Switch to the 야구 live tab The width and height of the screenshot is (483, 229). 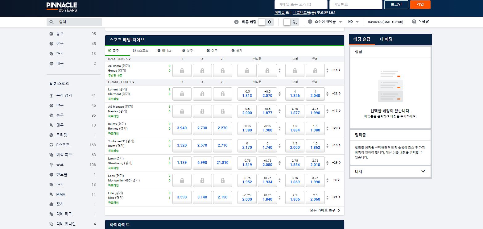212,51
